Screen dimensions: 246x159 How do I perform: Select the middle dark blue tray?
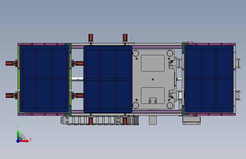(108, 79)
